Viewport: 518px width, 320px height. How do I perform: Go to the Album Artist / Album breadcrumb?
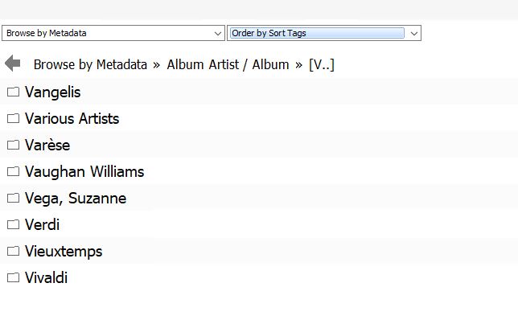coord(228,64)
